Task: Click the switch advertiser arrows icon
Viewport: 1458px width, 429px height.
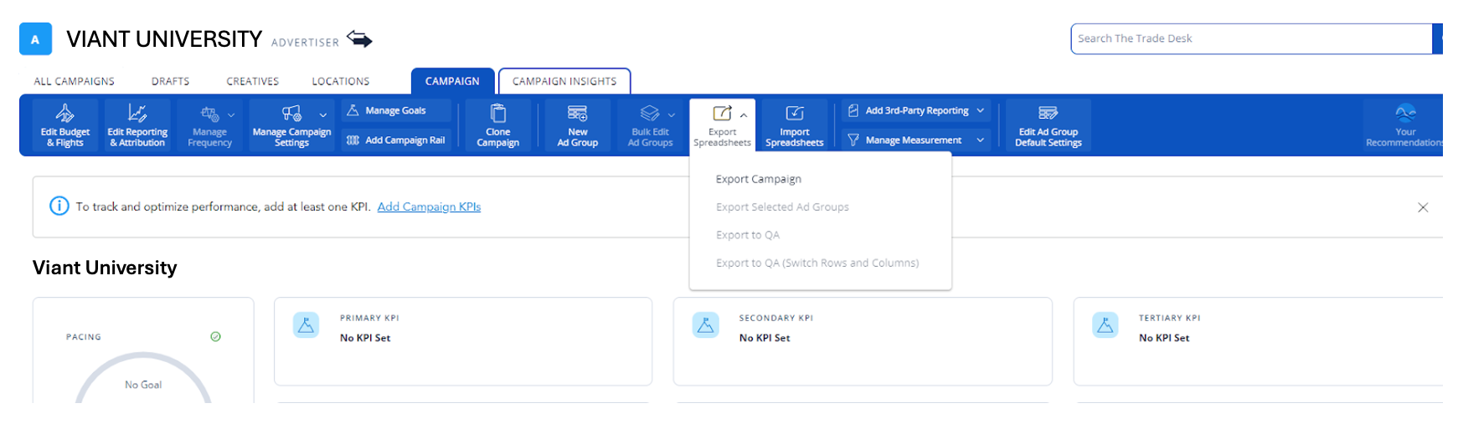Action: pos(359,39)
